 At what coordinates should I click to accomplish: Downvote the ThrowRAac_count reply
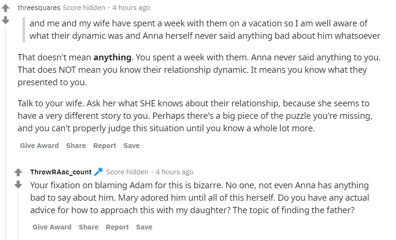(18, 184)
